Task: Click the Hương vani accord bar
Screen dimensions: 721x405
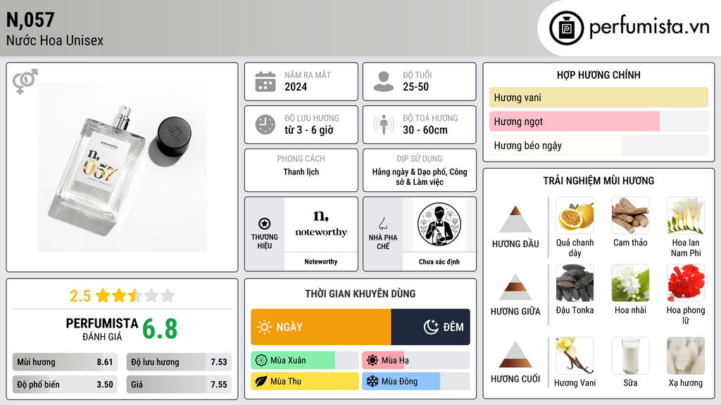Action: (x=598, y=97)
